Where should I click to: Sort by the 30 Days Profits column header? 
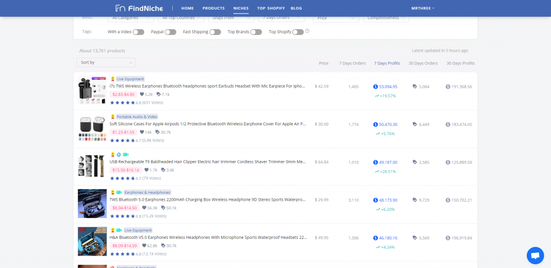pos(461,63)
